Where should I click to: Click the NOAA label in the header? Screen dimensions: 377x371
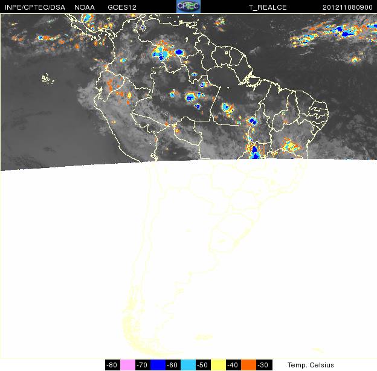[85, 7]
